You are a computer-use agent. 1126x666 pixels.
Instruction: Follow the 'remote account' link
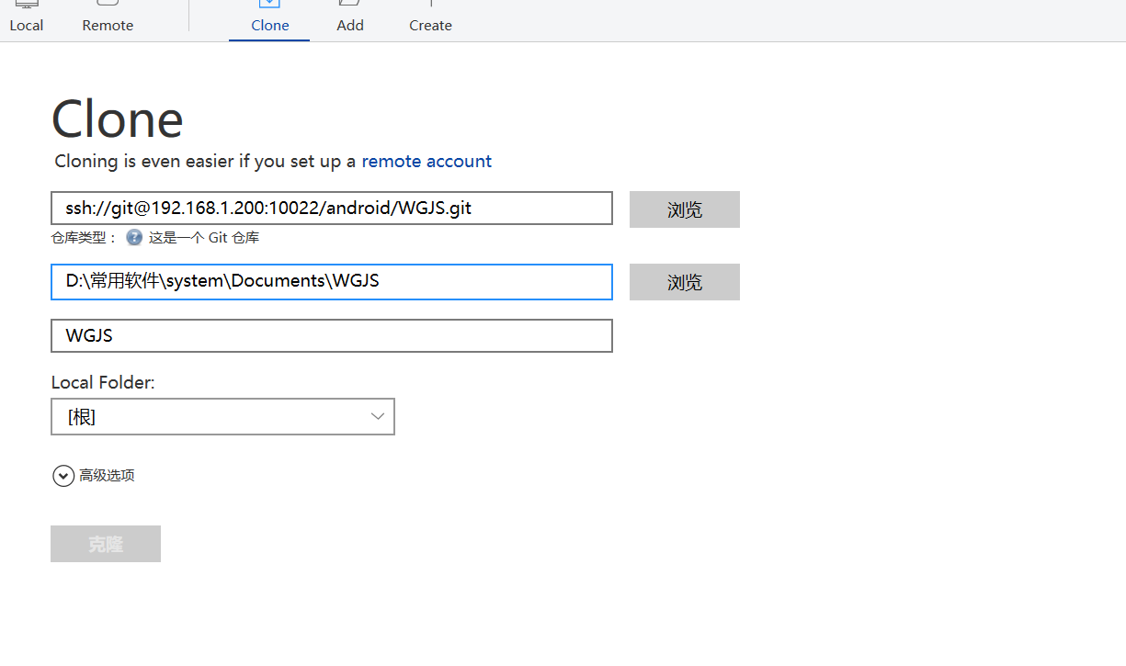427,161
